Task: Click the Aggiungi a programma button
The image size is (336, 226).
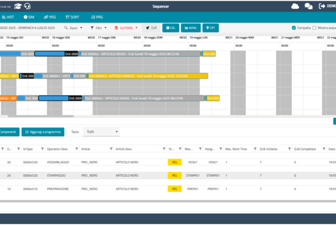Action: [x=43, y=132]
